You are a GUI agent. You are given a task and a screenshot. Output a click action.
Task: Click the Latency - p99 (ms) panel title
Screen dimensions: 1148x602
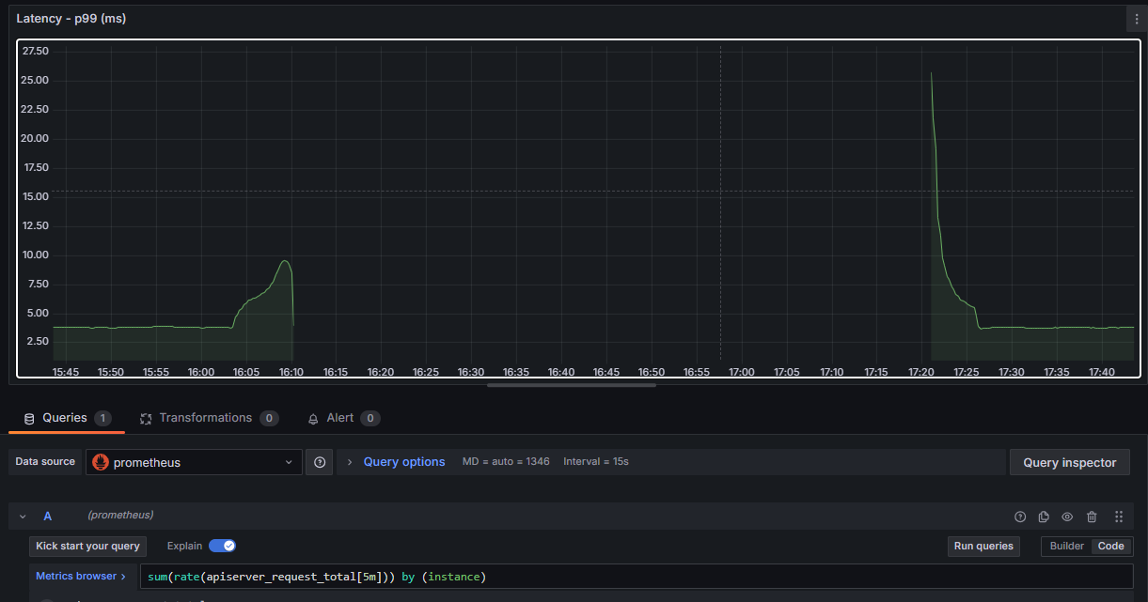[x=71, y=19]
